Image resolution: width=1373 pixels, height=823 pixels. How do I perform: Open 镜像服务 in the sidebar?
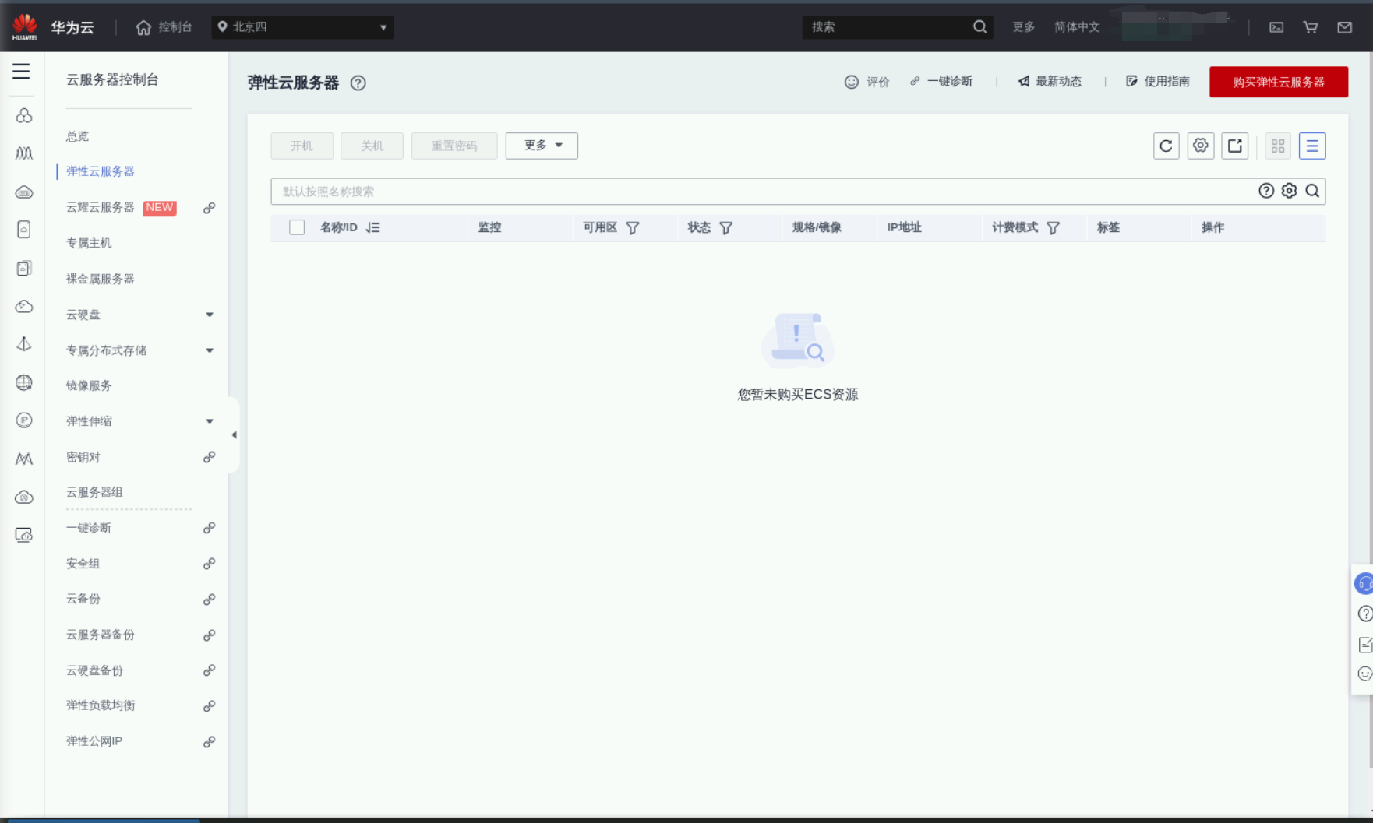89,385
